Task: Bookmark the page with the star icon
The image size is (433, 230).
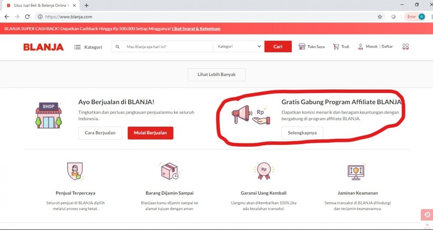Action: pos(380,17)
